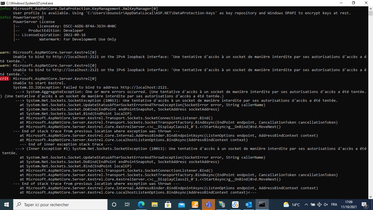
Task: Open the notification center with 7 notifications
Action: pos(365,205)
